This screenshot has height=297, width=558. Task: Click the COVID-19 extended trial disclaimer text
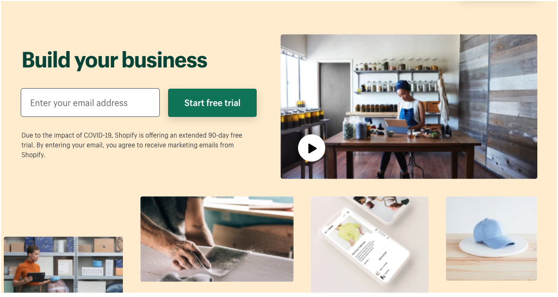pos(132,145)
